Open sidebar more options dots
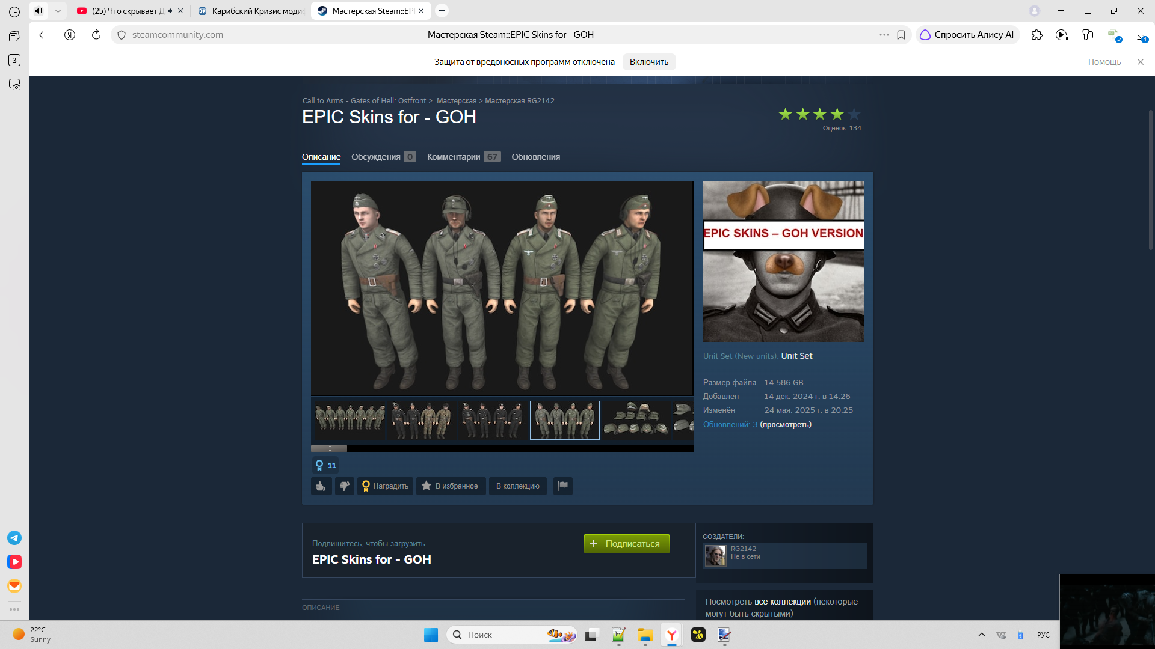The width and height of the screenshot is (1155, 649). pos(14,609)
